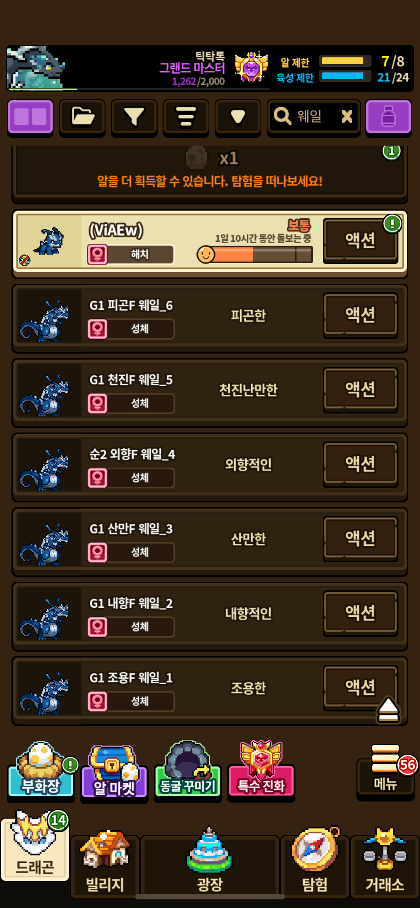Viewport: 420px width, 908px height.
Task: Open the folder icon in toolbar
Action: tap(82, 117)
